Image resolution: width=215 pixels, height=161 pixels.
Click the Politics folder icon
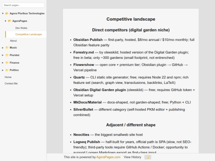pyautogui.click(x=7, y=70)
